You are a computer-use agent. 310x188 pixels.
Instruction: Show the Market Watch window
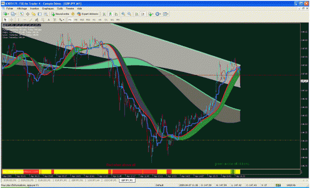[x=21, y=14]
